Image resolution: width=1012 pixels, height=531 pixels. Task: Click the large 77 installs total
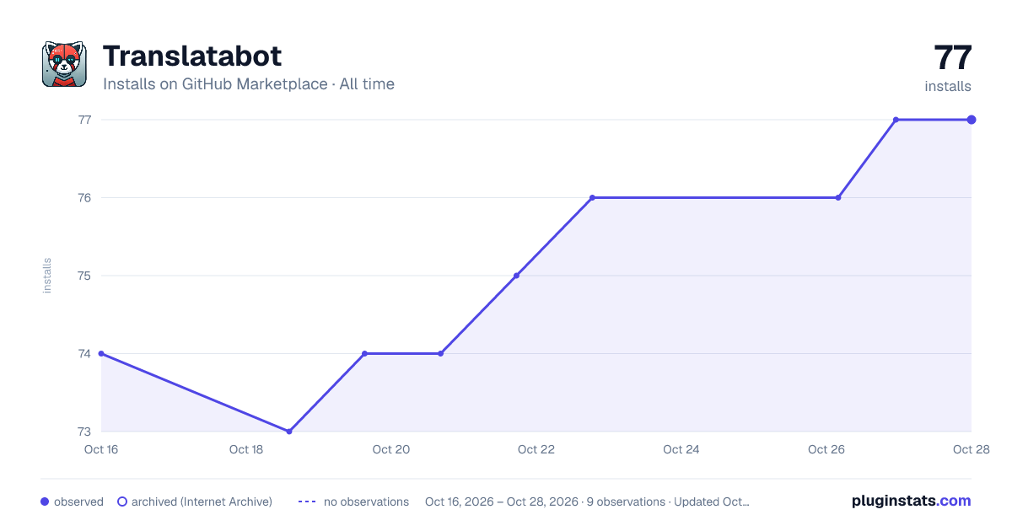[x=953, y=58]
